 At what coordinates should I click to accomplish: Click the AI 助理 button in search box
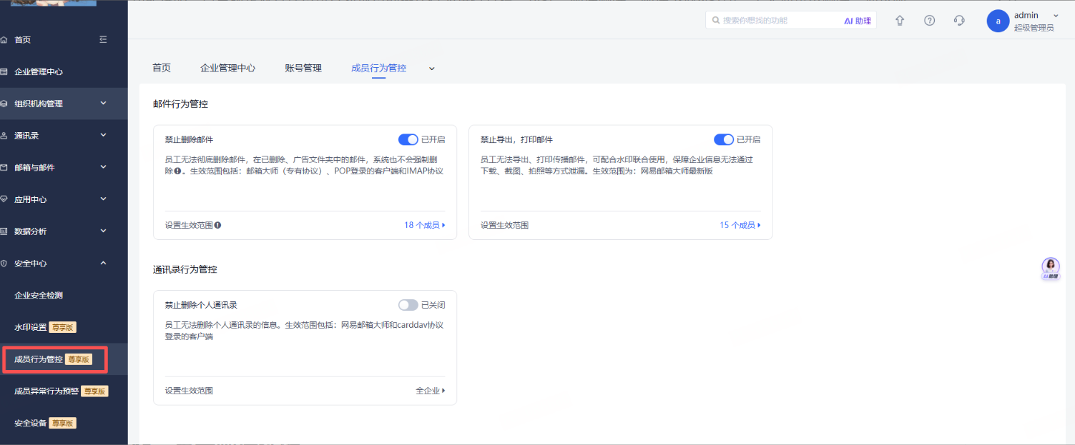858,21
